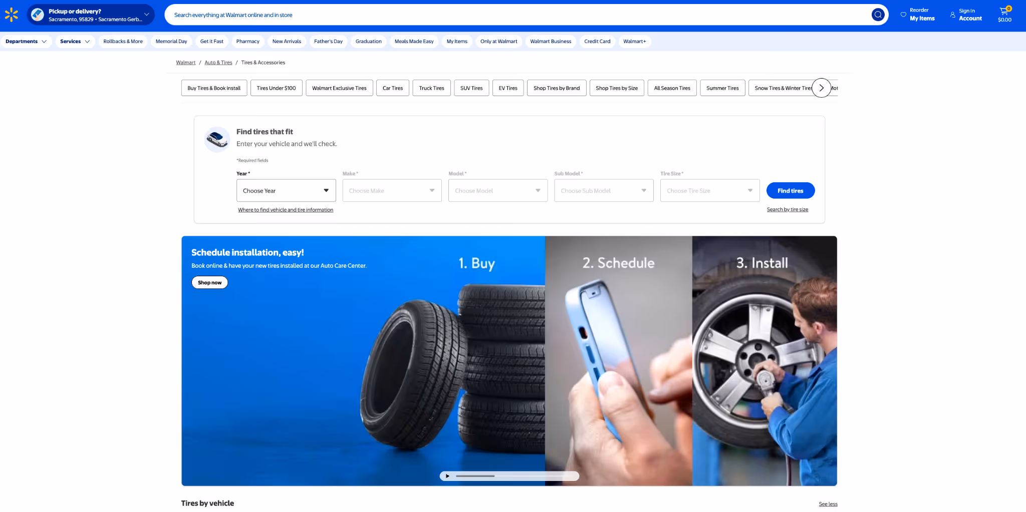The image size is (1026, 512).
Task: Open the Memorial Day page
Action: click(171, 42)
